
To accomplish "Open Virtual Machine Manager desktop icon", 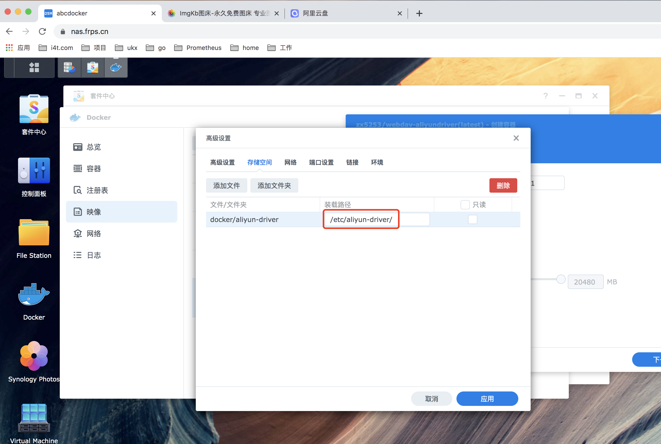I will [34, 423].
